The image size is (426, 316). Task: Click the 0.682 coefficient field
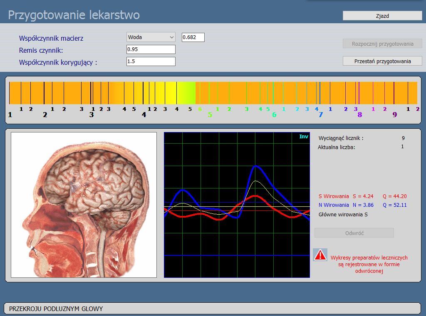click(193, 37)
